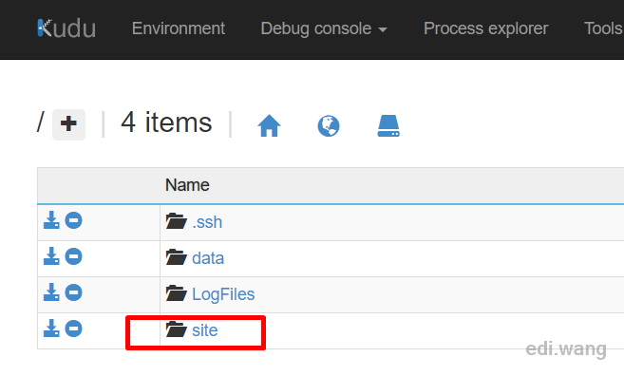
Task: Click the home directory icon
Action: [269, 125]
